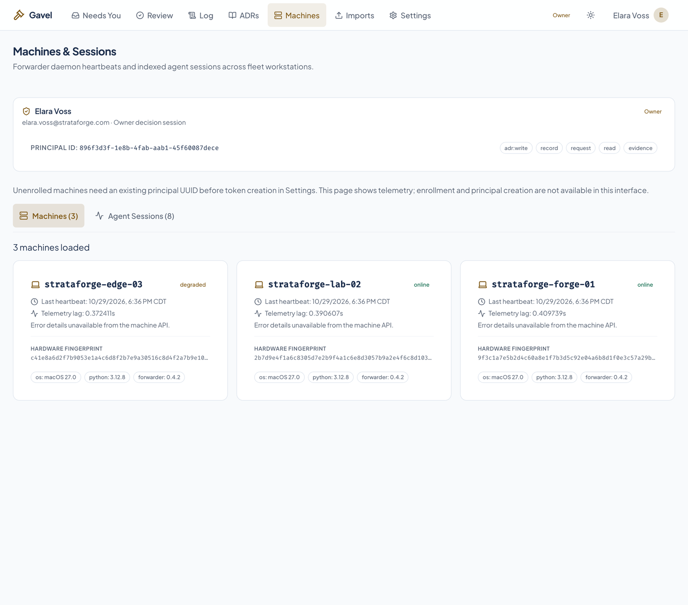Click the evidence permission chip
This screenshot has width=688, height=605.
(640, 148)
